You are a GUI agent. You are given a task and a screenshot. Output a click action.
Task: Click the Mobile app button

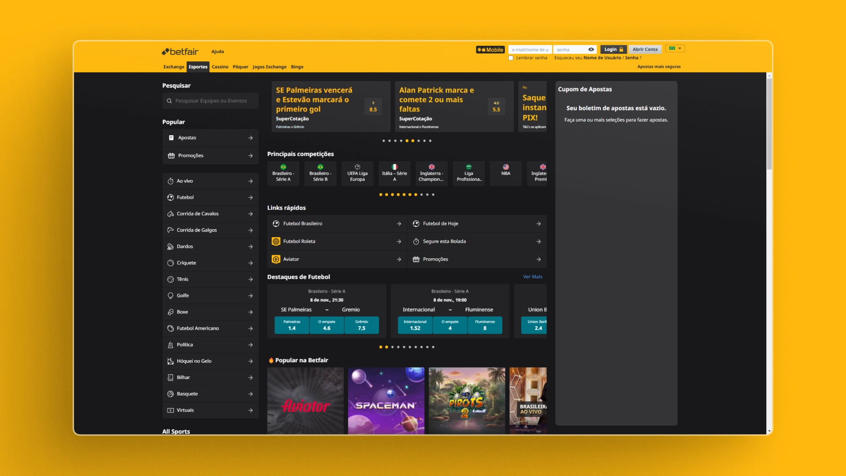[x=490, y=50]
